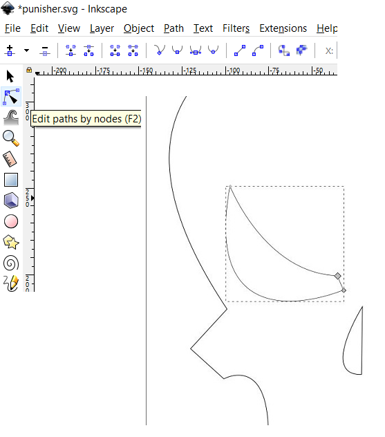Click the lower-right diamond node of the path
The height and width of the screenshot is (437, 385).
344,290
